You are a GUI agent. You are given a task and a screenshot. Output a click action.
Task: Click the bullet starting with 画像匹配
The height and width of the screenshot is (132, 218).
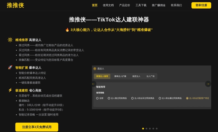click(x=46, y=60)
